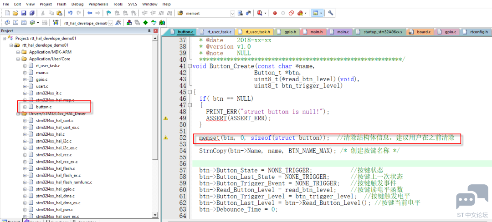Select stm32l4xx_hal_flash_ramfunc.c in the tree

64,183
